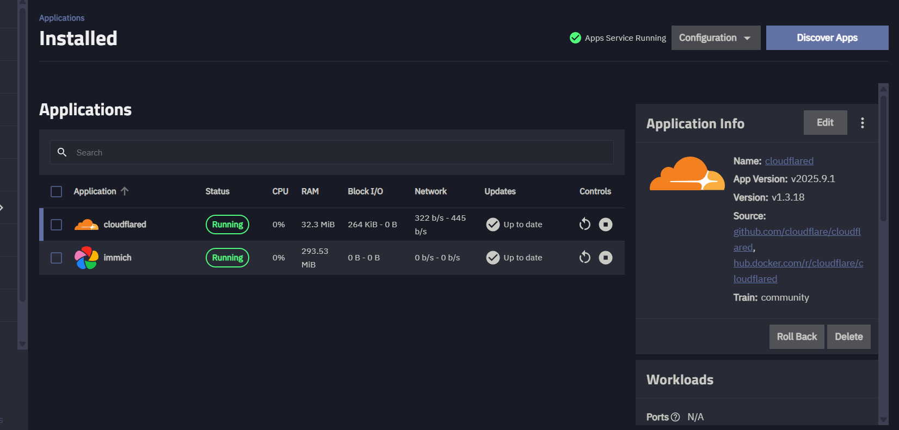Image resolution: width=899 pixels, height=430 pixels.
Task: Sort by Application column arrow
Action: pyautogui.click(x=125, y=191)
